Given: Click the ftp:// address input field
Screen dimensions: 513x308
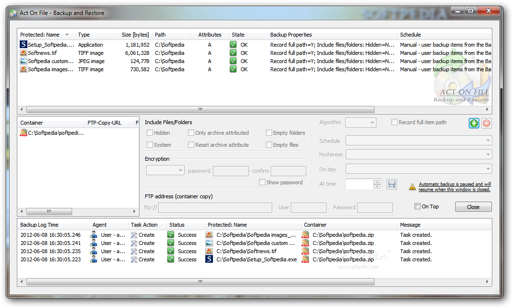Looking at the screenshot, I should point(215,207).
